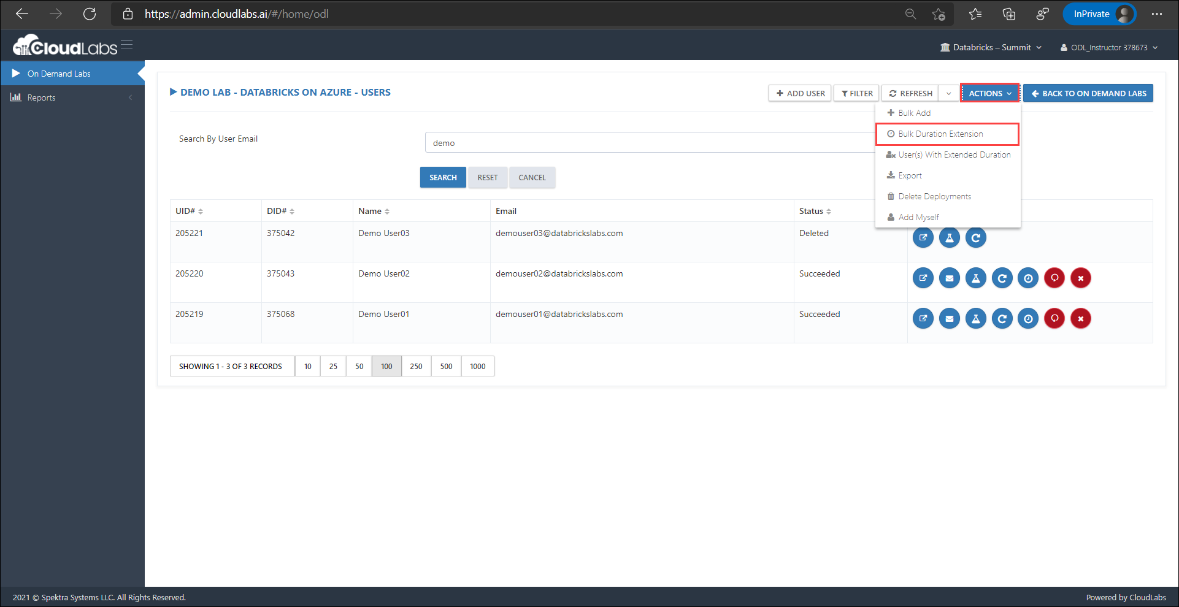This screenshot has width=1179, height=607.
Task: Open external link icon for Demo User01
Action: [923, 318]
